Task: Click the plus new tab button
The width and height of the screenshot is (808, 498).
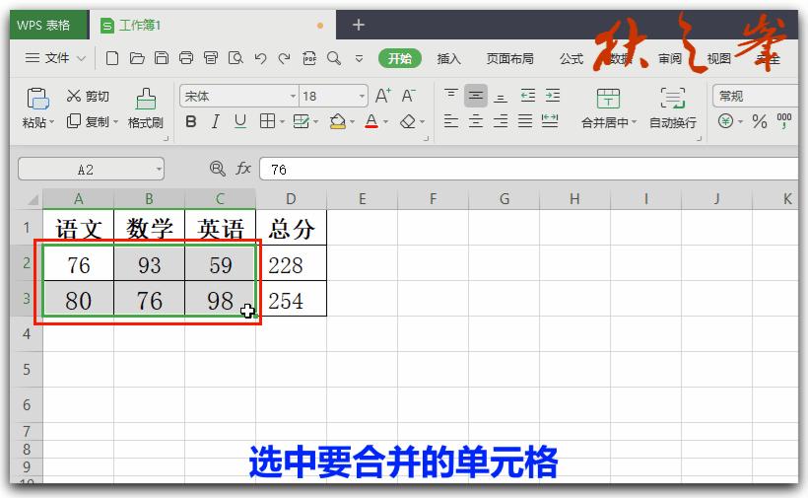Action: pyautogui.click(x=358, y=25)
